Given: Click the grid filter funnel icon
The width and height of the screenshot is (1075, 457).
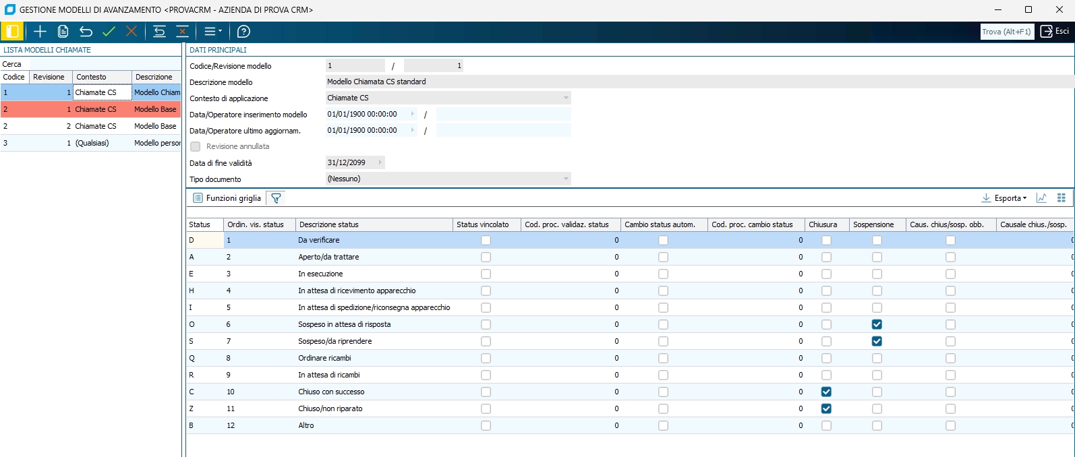Looking at the screenshot, I should tap(276, 198).
